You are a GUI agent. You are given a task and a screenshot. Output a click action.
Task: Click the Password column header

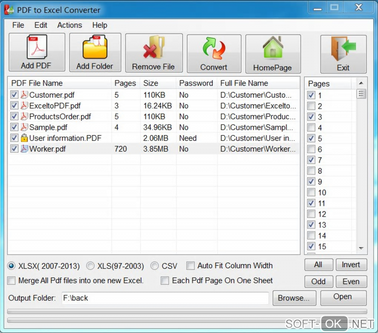pyautogui.click(x=197, y=83)
